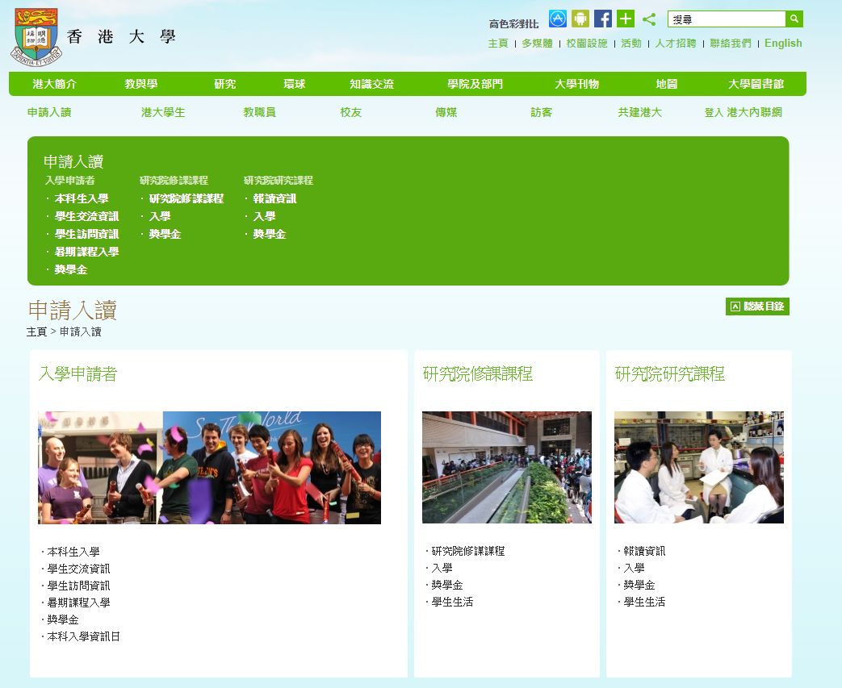Click the green plus icon

coord(625,19)
